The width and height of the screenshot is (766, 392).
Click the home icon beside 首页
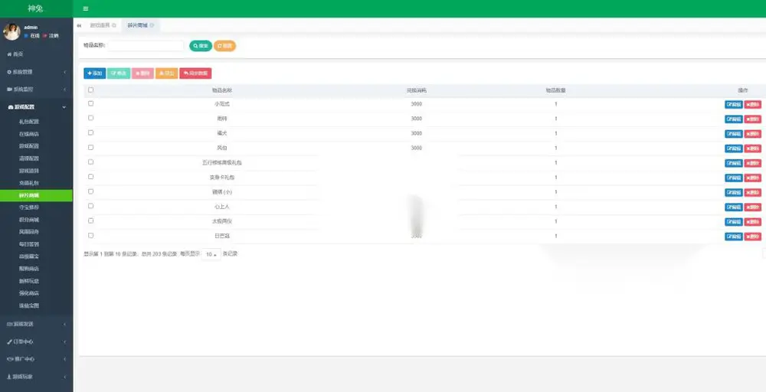coord(9,54)
